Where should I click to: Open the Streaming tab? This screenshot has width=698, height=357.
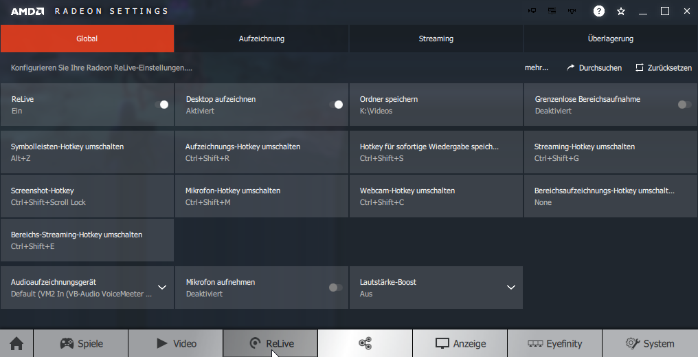point(436,39)
